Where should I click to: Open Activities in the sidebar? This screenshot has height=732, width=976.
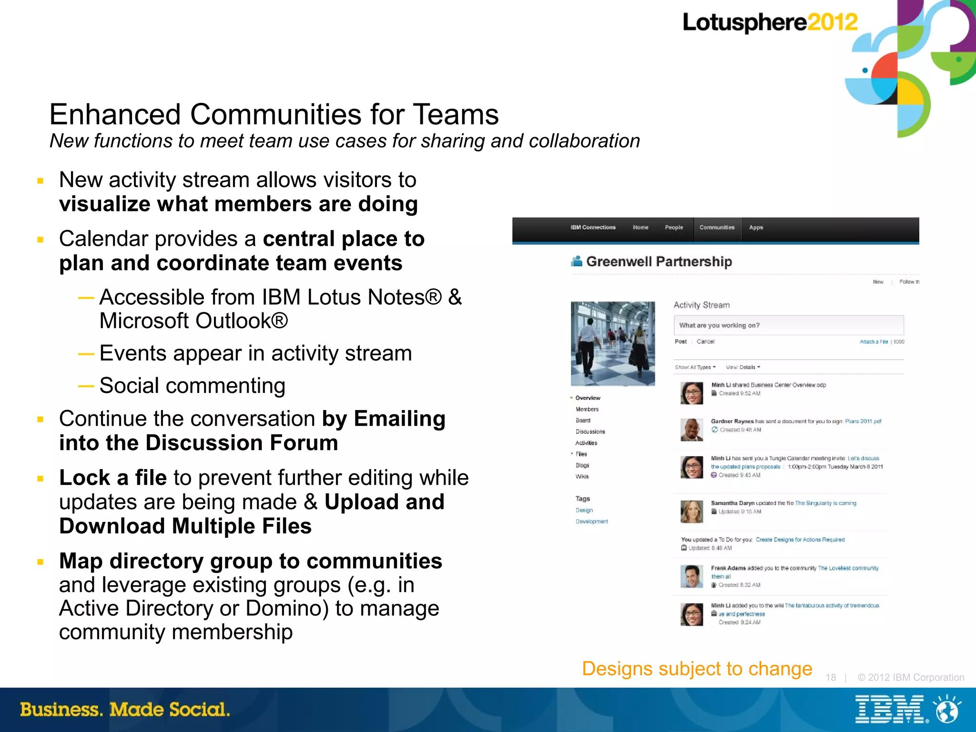586,443
